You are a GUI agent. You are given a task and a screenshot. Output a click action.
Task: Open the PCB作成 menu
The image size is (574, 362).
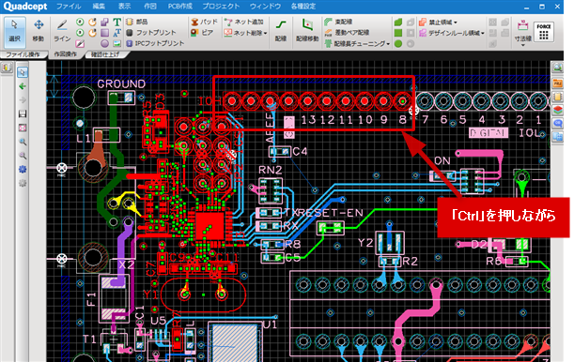(x=179, y=7)
